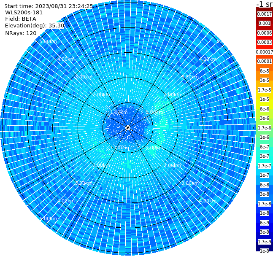Click the 1.7e-6 green scale label
273x256 pixels.
click(x=265, y=128)
